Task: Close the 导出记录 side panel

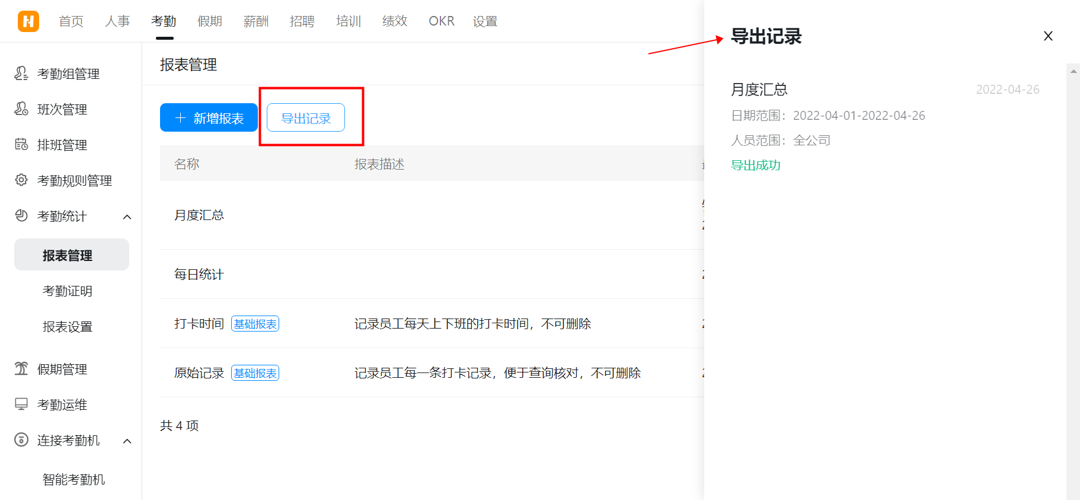Action: coord(1048,36)
